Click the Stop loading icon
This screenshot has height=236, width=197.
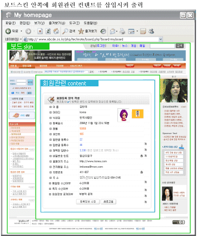(x=40, y=31)
